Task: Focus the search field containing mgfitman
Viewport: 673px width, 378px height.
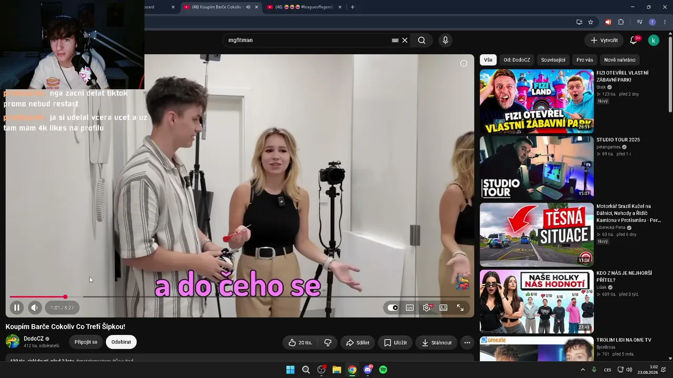Action: 308,40
